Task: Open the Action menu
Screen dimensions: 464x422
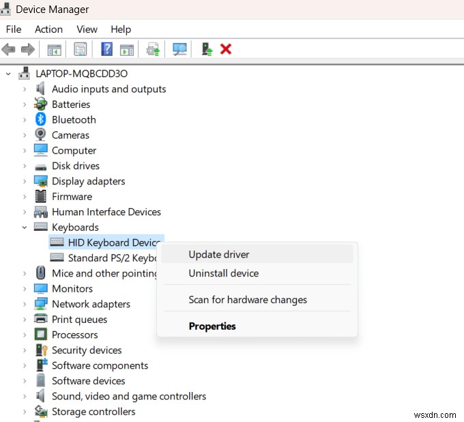Action: (49, 29)
